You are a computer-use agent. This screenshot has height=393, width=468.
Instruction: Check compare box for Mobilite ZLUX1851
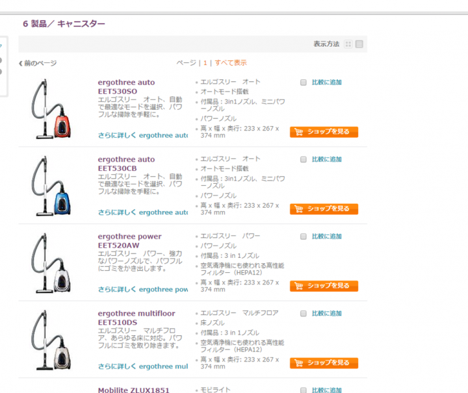[x=304, y=390]
